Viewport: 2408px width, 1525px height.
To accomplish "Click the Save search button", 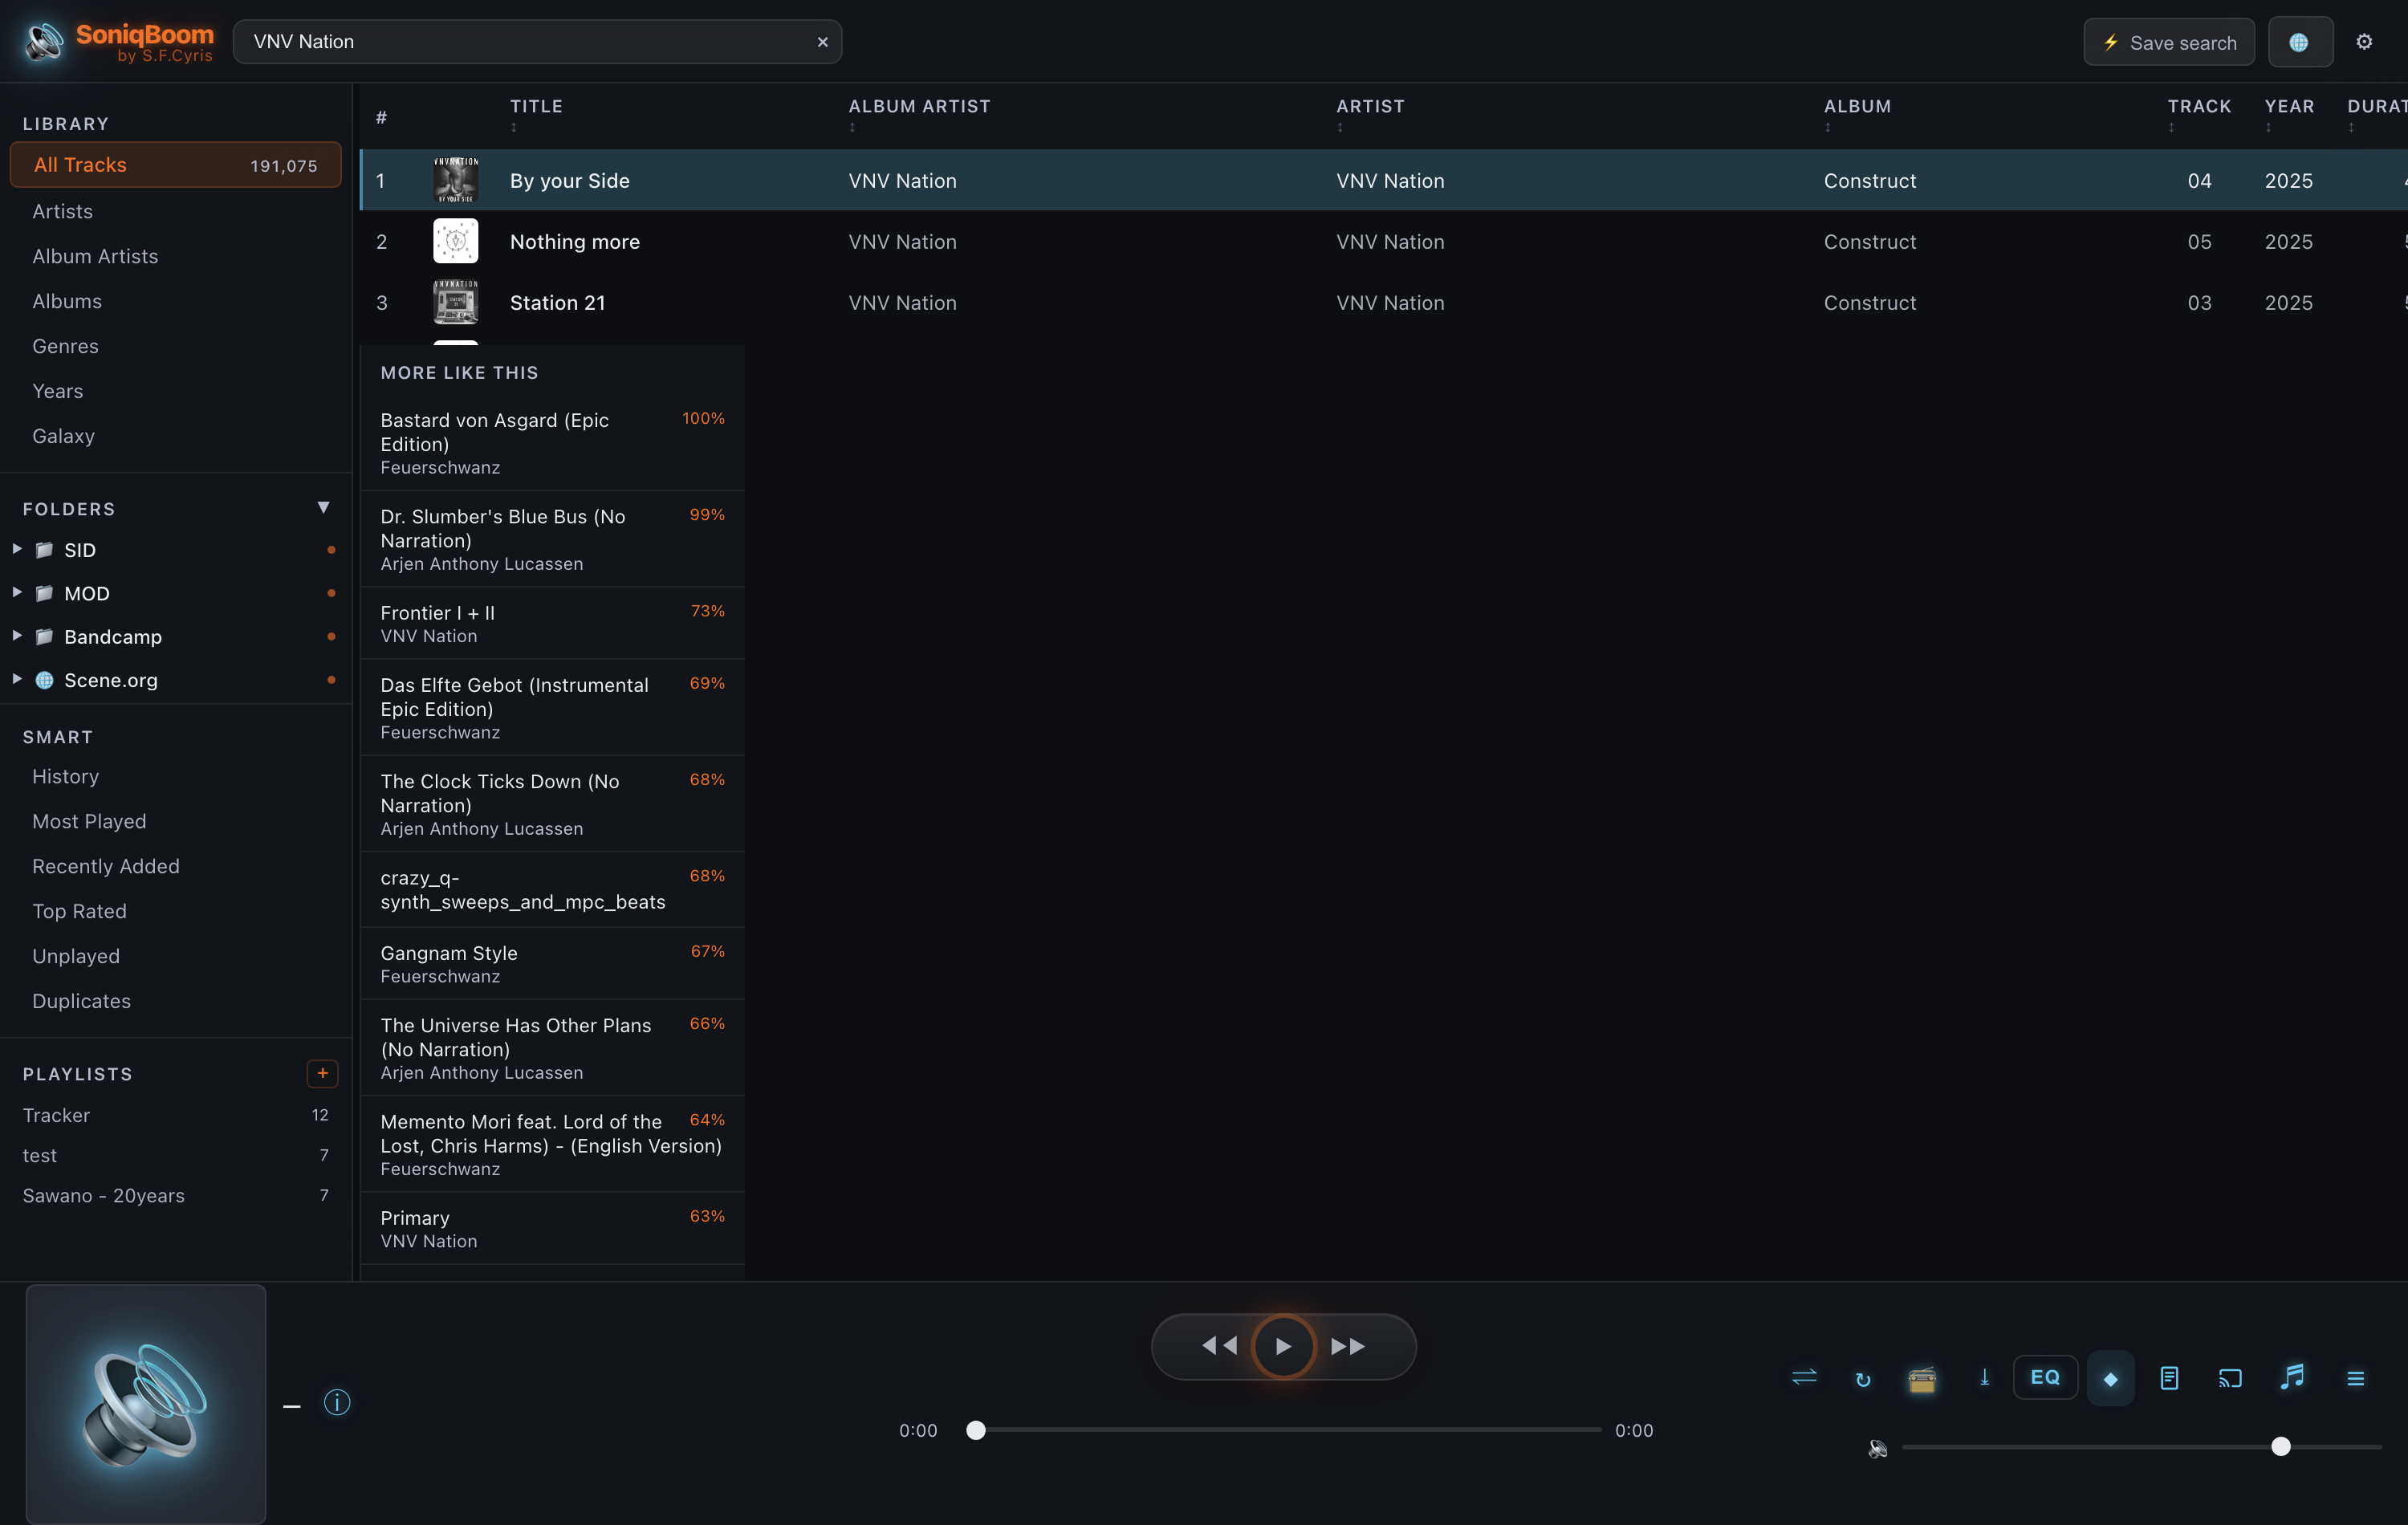I will coord(2168,42).
